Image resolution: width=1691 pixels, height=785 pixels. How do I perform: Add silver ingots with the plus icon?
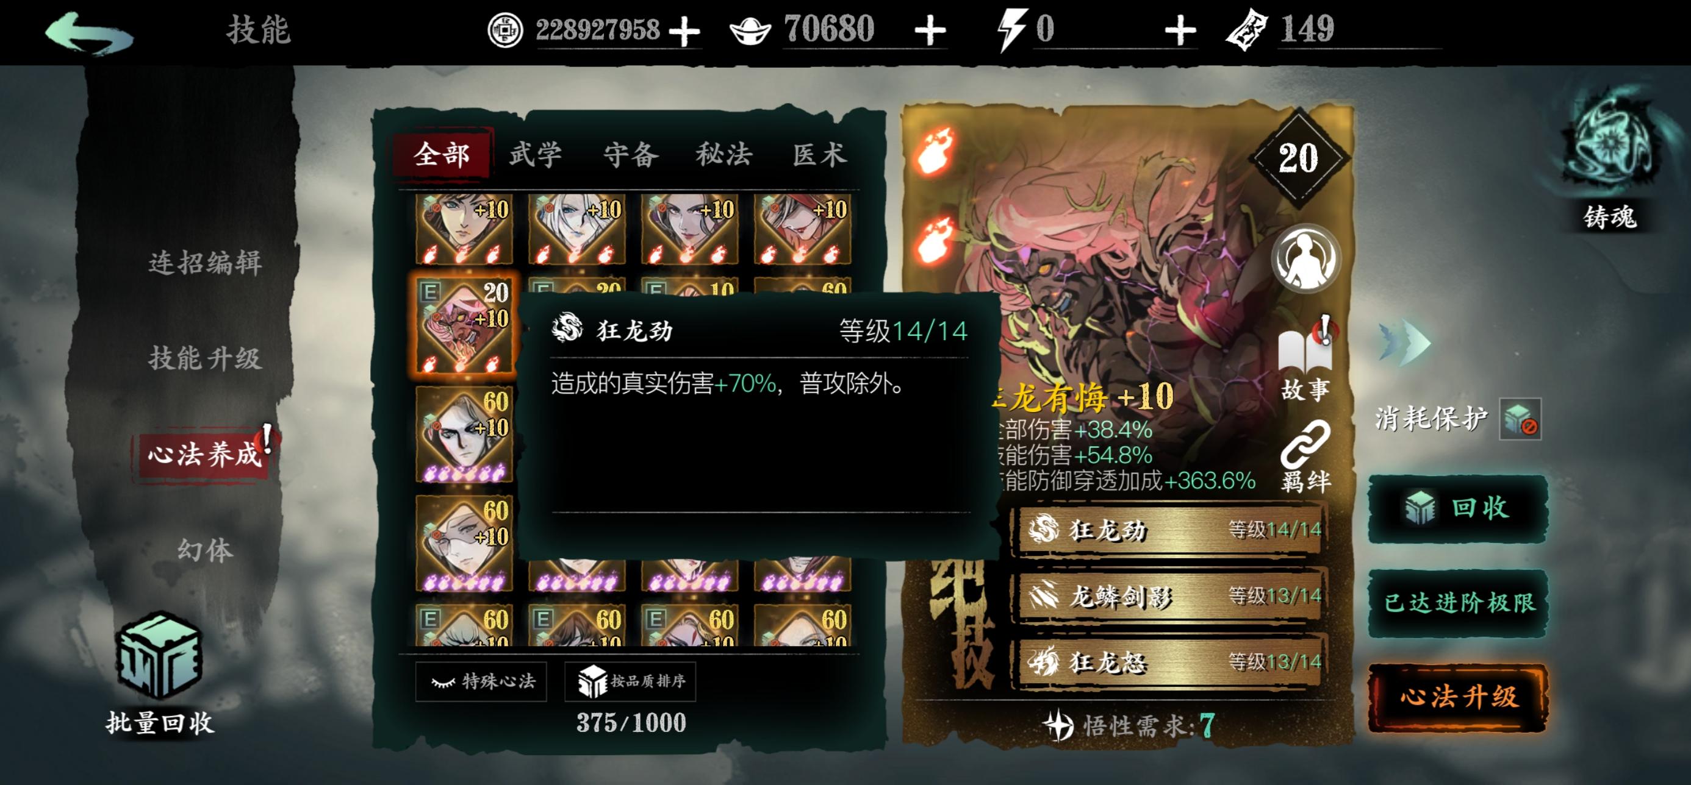pyautogui.click(x=930, y=31)
